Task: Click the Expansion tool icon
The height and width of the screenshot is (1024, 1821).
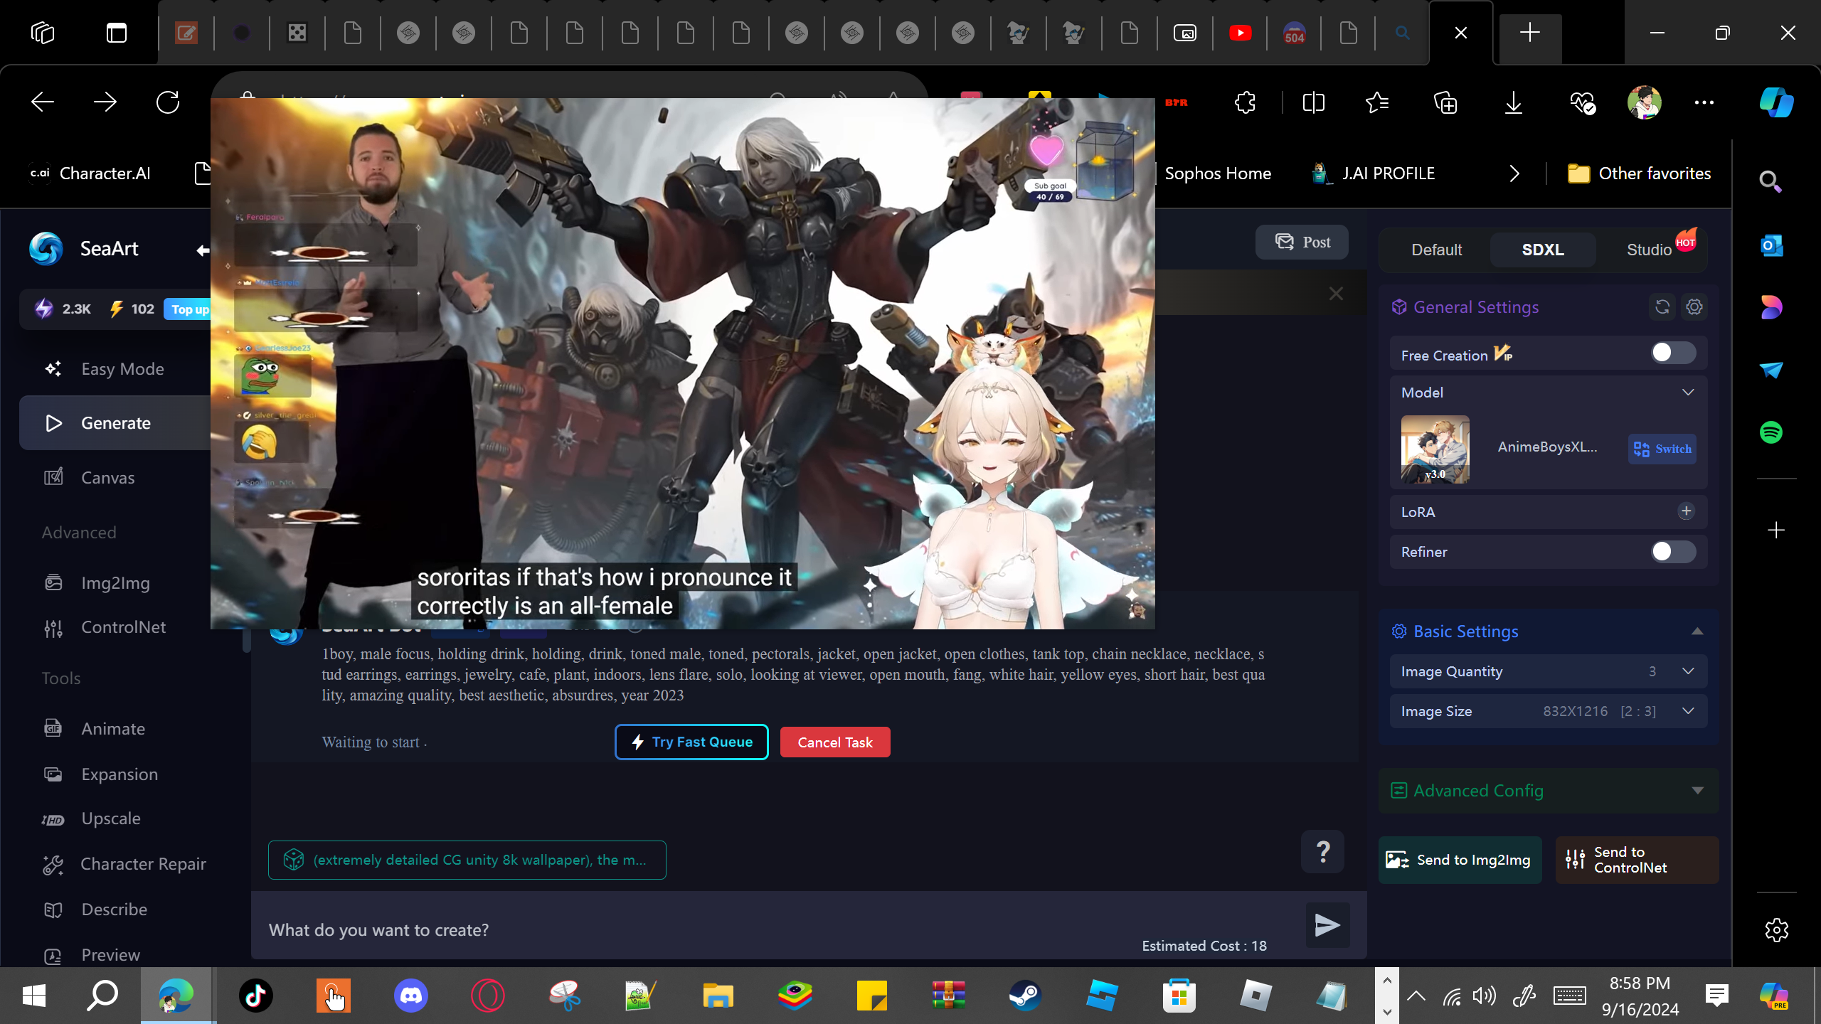Action: (53, 774)
